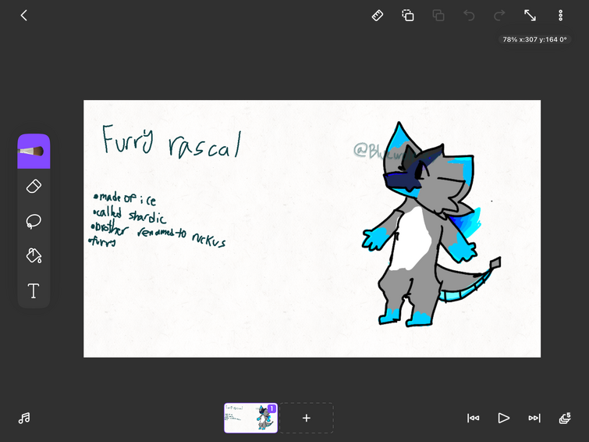Image resolution: width=589 pixels, height=442 pixels.
Task: Play the animation
Action: coord(504,418)
